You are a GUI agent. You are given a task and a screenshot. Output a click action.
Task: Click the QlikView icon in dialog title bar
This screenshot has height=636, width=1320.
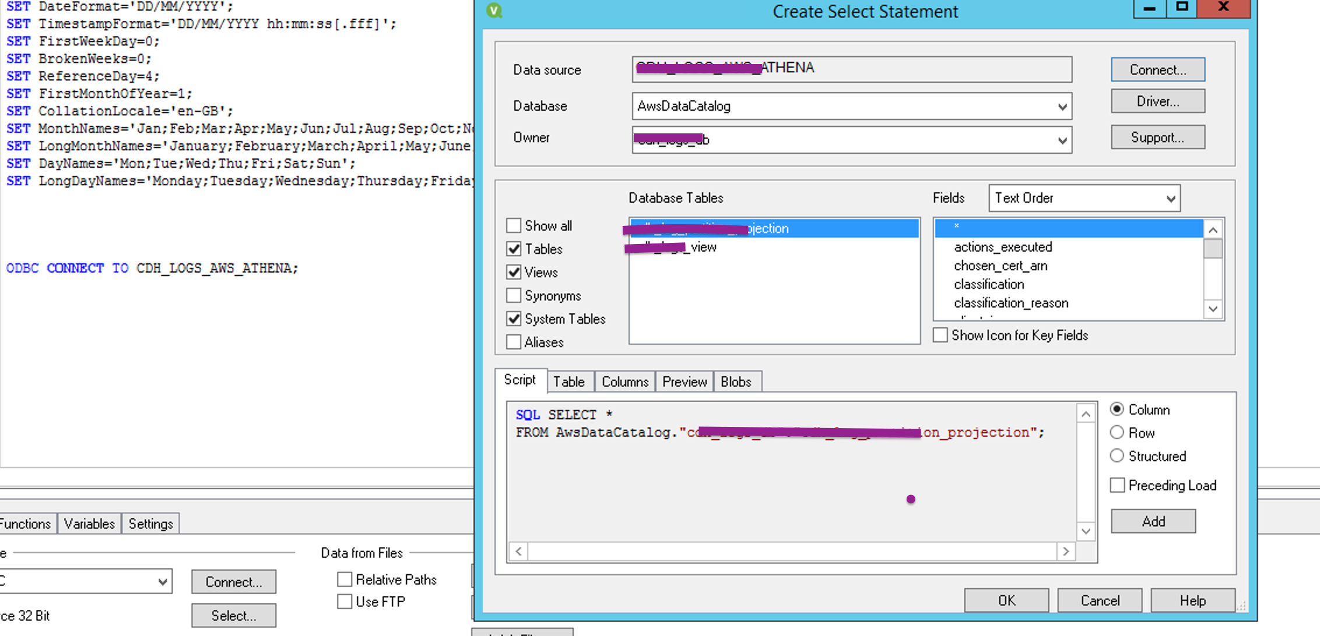tap(494, 10)
